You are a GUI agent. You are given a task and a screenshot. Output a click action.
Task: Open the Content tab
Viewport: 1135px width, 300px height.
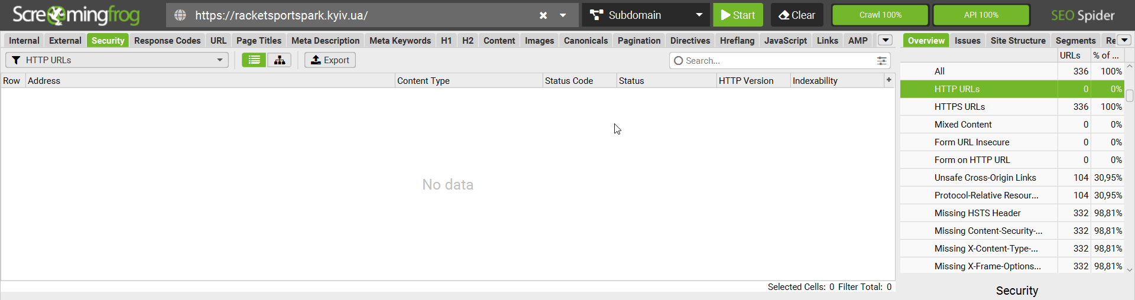pos(499,40)
